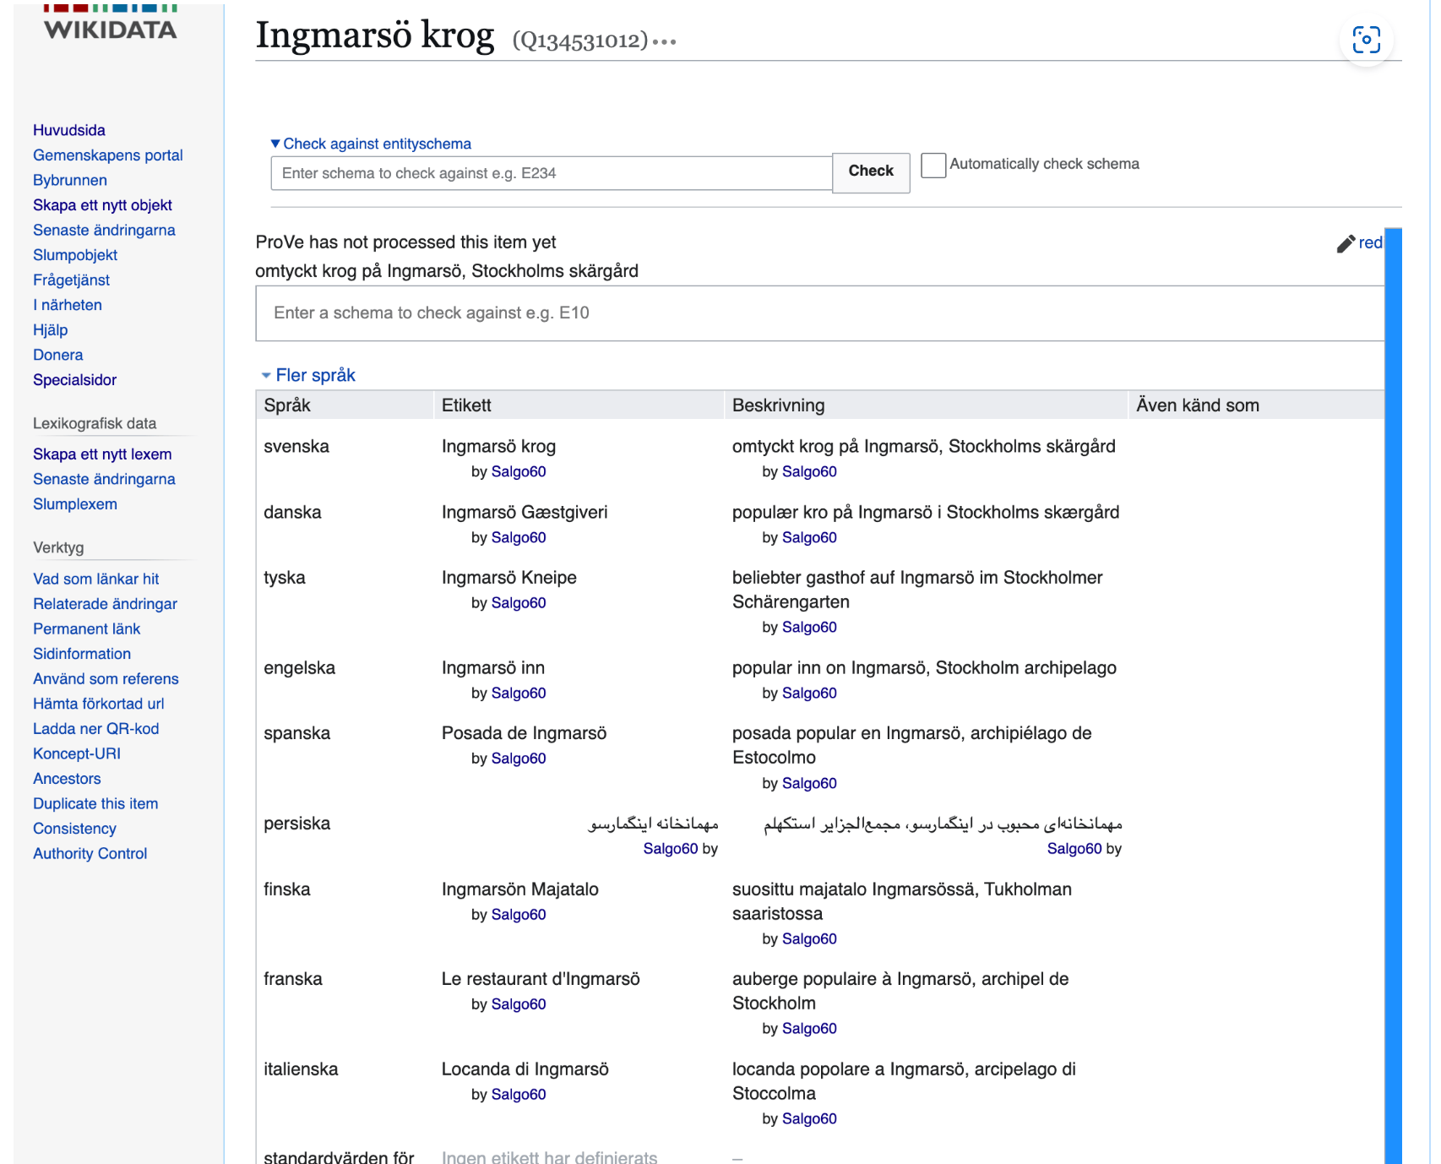
Task: Click the pencil edit icon
Action: 1346,243
